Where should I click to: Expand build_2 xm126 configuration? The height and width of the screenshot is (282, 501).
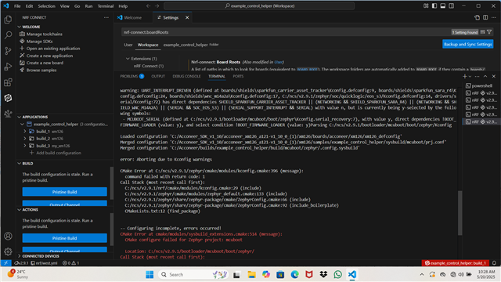pyautogui.click(x=25, y=139)
